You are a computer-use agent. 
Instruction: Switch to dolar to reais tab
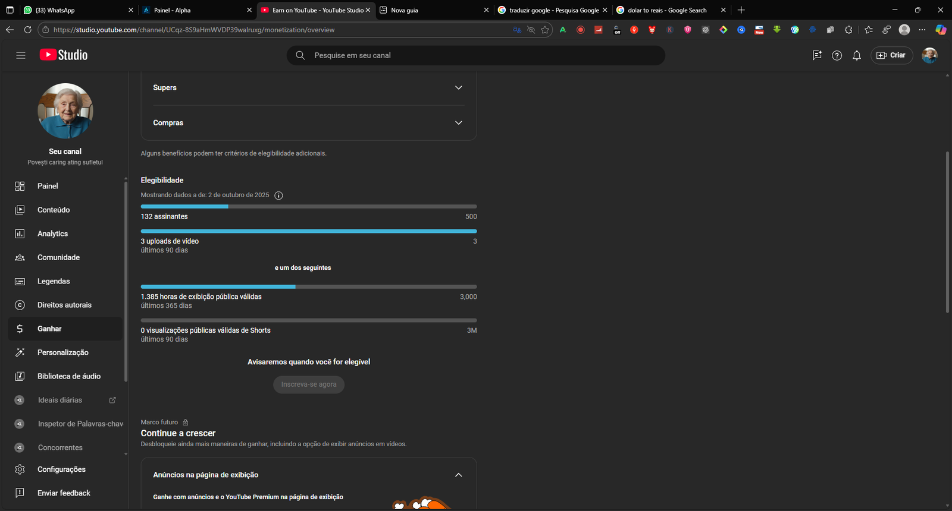[x=672, y=10]
